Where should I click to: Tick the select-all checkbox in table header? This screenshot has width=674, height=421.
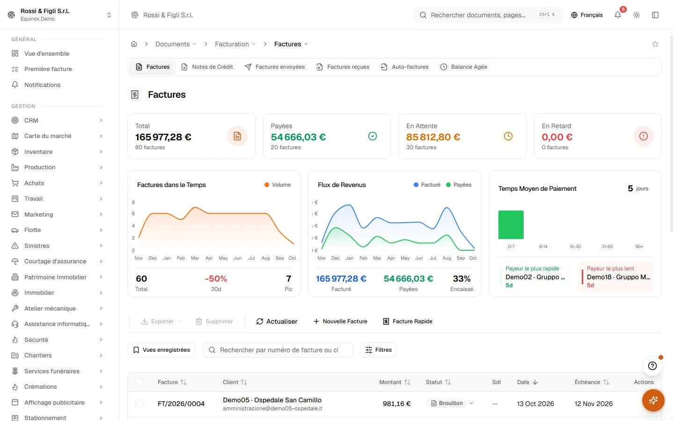tap(139, 382)
